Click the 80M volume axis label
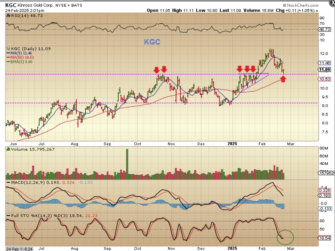 [x=324, y=148]
